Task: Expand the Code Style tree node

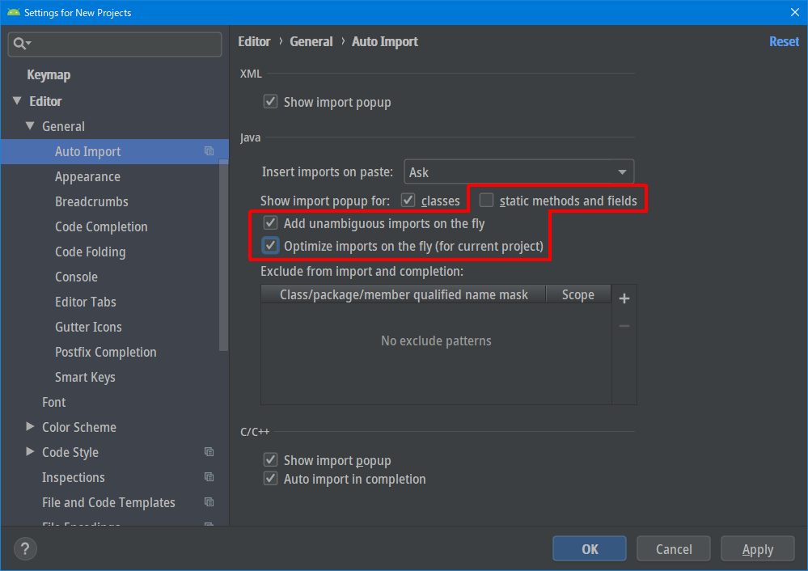Action: (30, 451)
